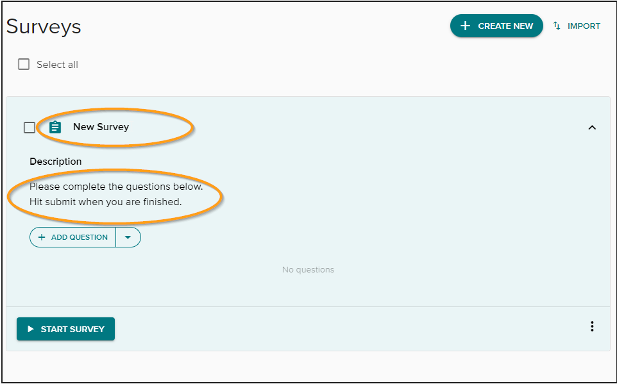Click the collapse chevron for New Survey

pyautogui.click(x=592, y=127)
